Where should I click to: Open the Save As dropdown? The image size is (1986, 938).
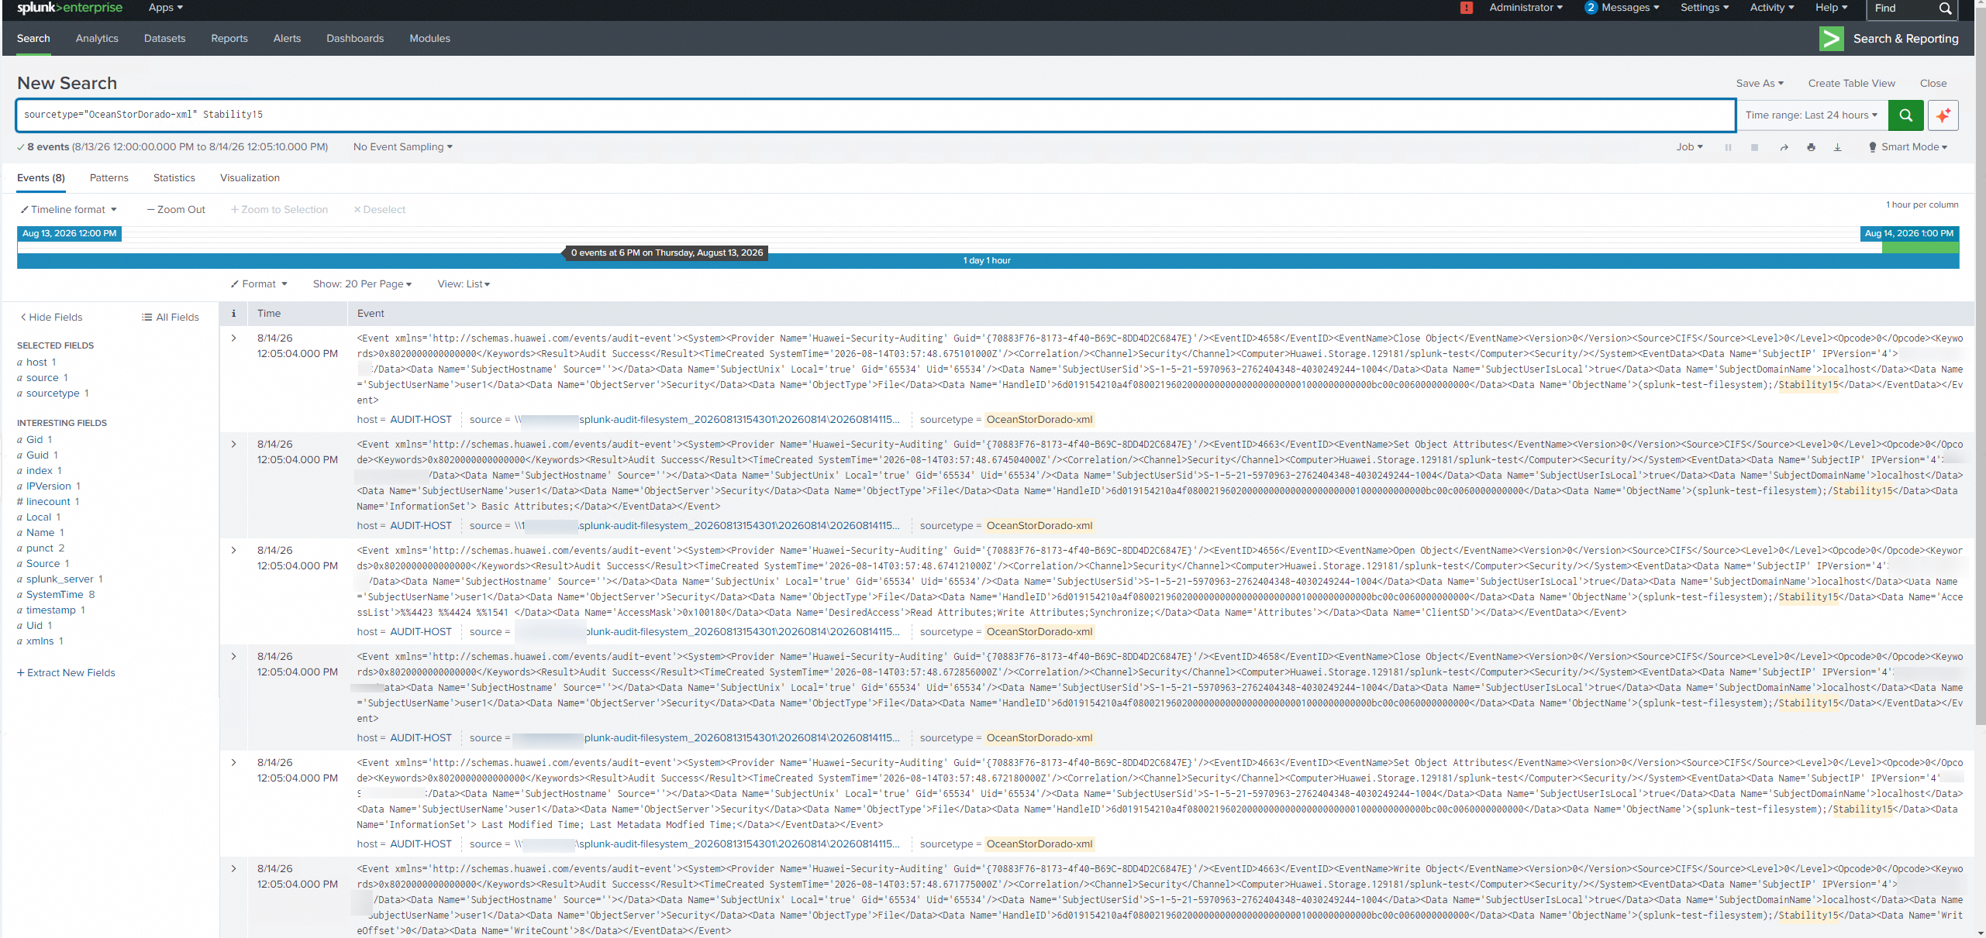tap(1760, 84)
